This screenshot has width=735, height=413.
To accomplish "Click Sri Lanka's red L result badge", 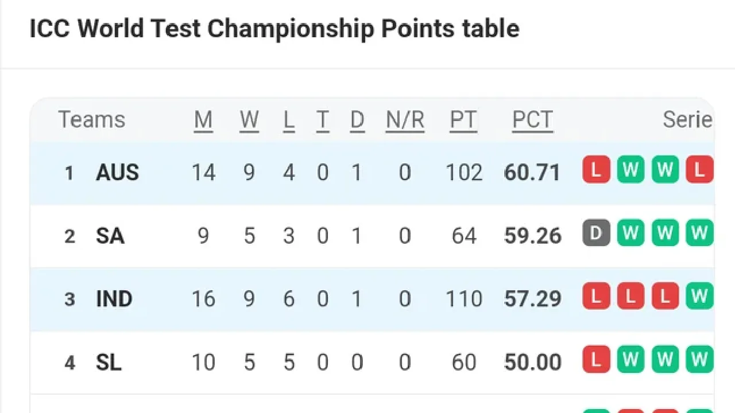I will [596, 360].
